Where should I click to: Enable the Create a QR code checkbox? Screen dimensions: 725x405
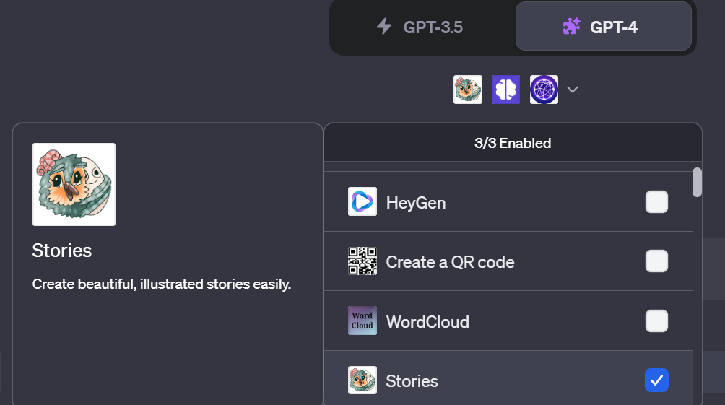656,261
